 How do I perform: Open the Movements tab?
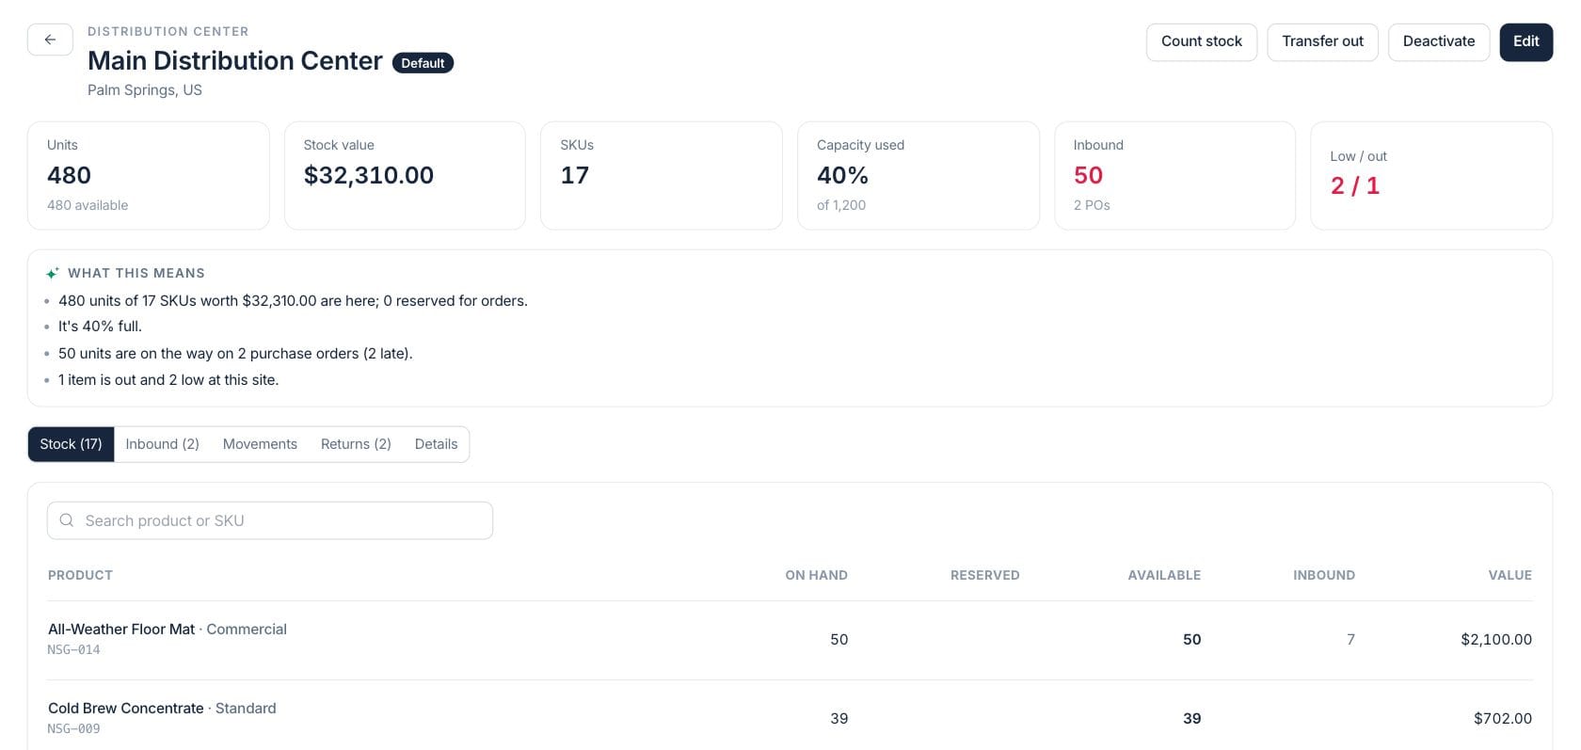point(260,444)
